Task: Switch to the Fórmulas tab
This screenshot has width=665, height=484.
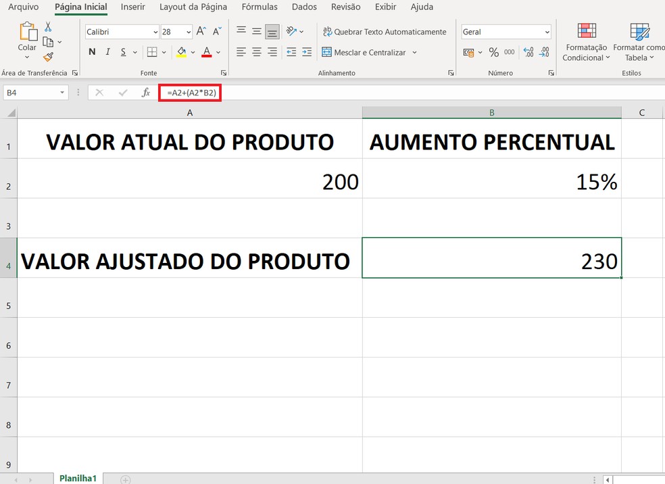Action: pyautogui.click(x=259, y=7)
